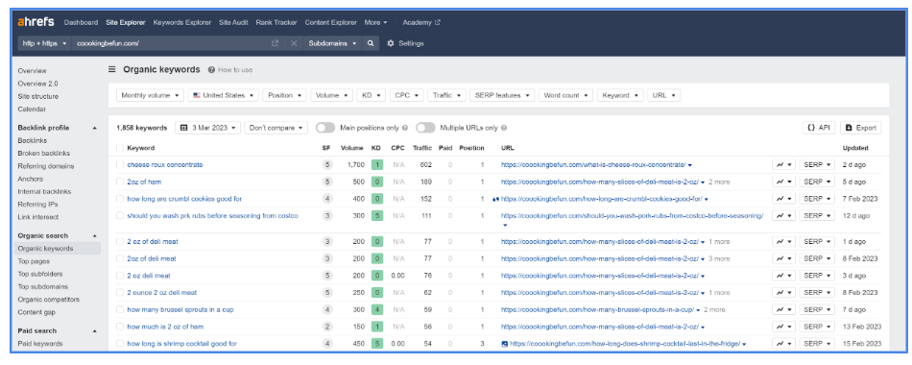Collapse the Backlink profile section
Screen dimensions: 912x365
click(95, 128)
